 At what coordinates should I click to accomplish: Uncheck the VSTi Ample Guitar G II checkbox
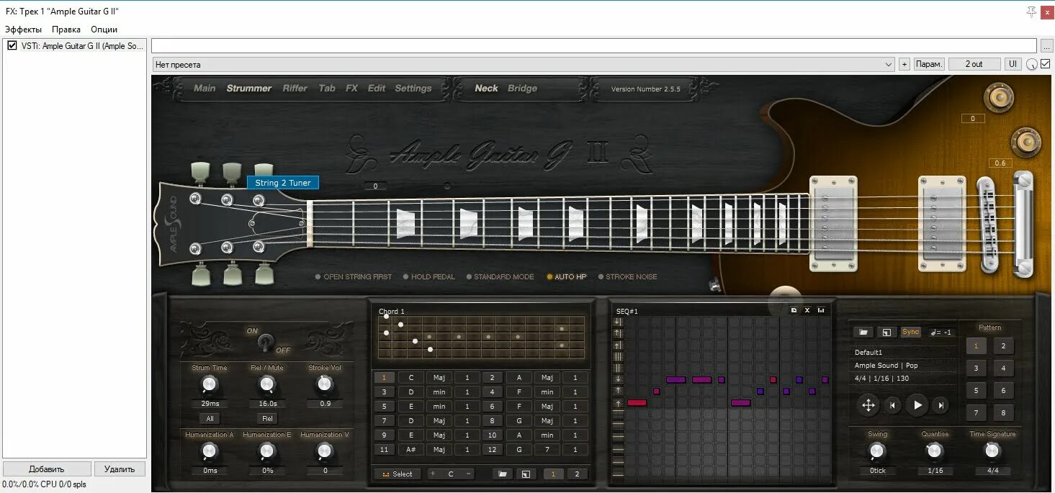point(12,46)
